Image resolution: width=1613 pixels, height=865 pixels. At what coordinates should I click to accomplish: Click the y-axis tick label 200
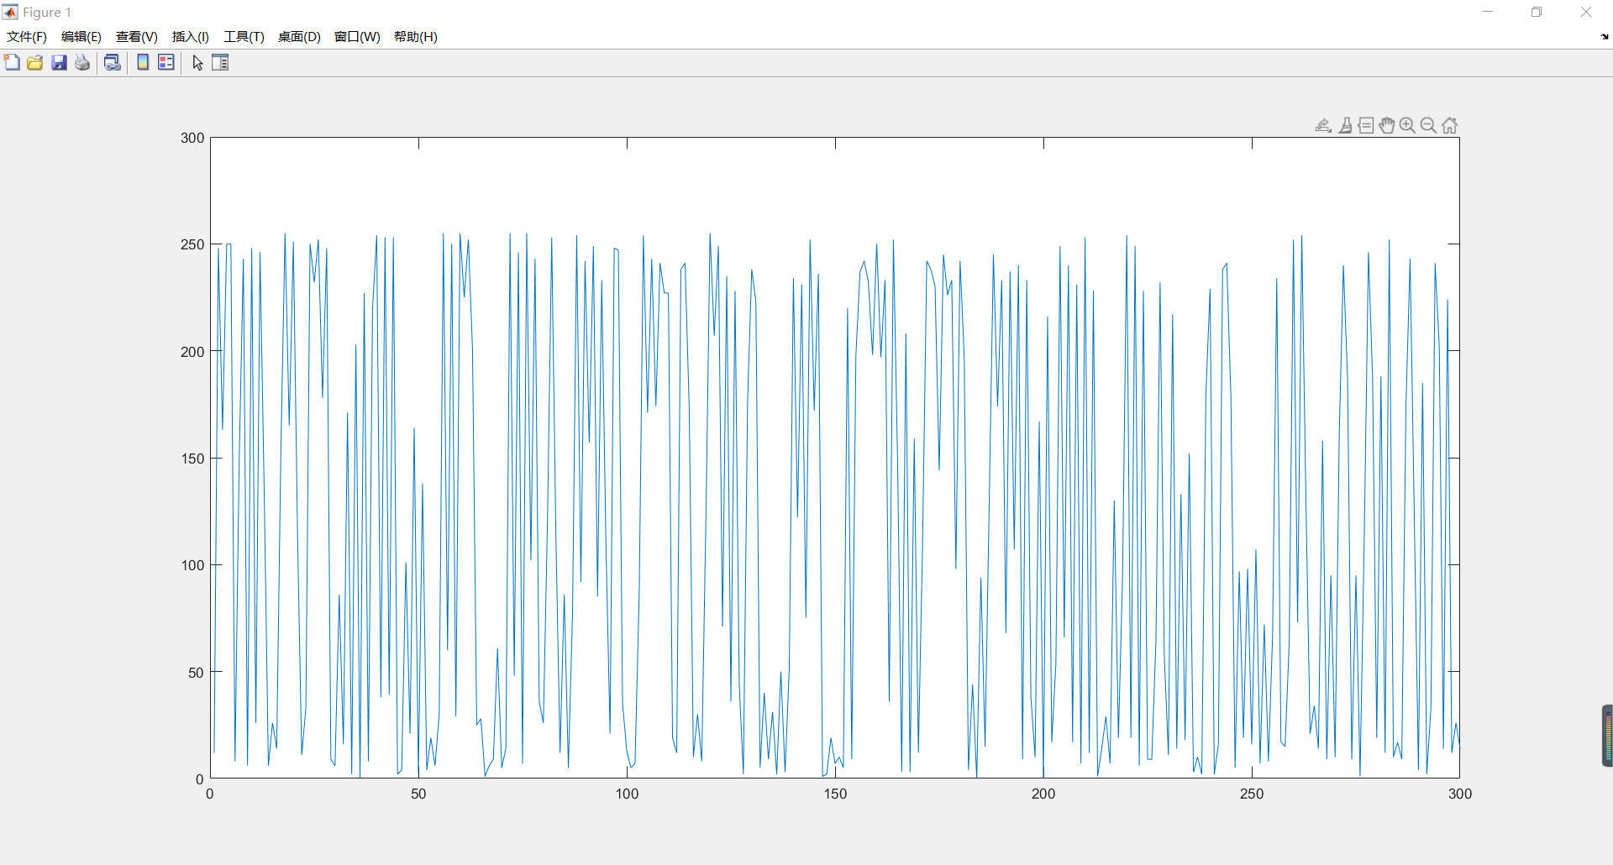[x=192, y=352]
